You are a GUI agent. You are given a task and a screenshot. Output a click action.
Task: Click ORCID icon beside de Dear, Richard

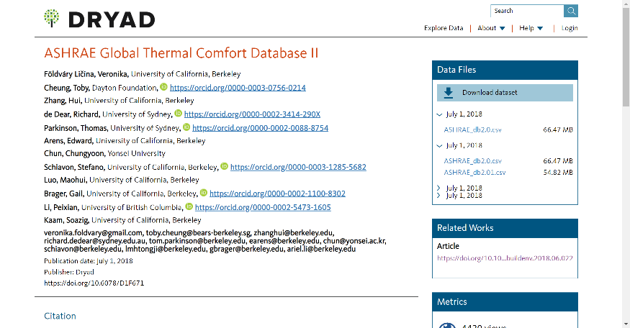[178, 113]
